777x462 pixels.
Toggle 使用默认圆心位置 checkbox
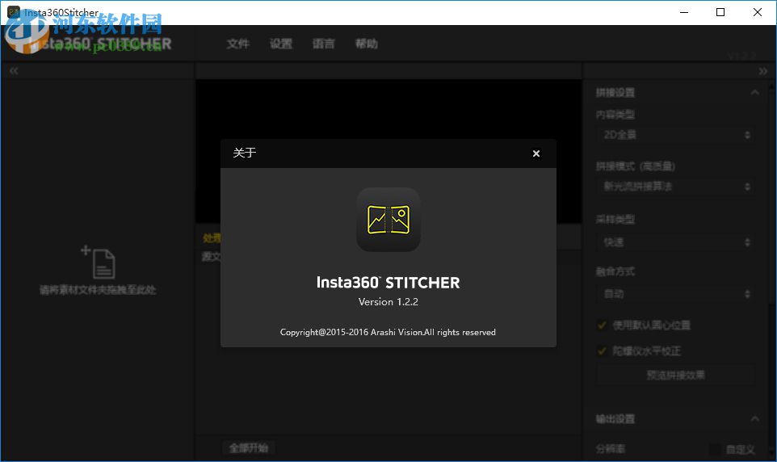[602, 325]
